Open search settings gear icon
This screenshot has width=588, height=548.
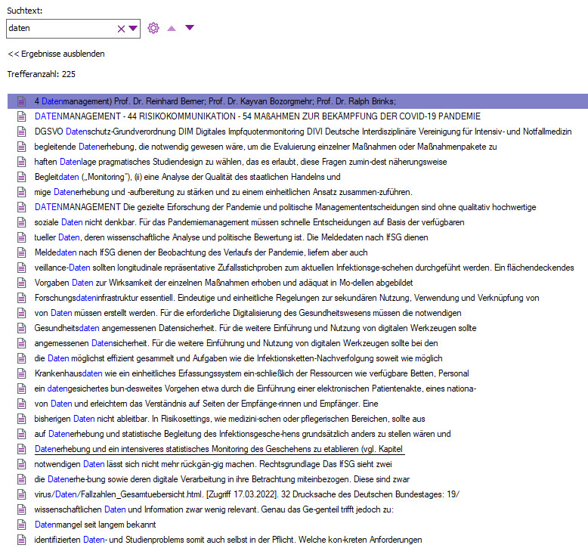(x=153, y=28)
